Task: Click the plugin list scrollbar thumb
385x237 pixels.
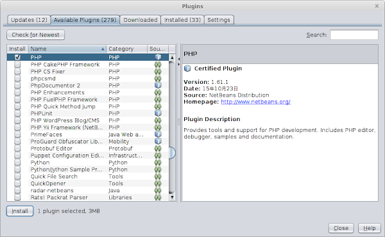Action: coord(172,152)
